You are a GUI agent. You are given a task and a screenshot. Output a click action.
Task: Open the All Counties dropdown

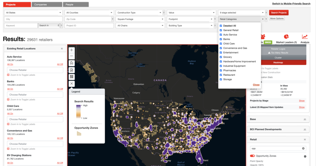point(89,13)
